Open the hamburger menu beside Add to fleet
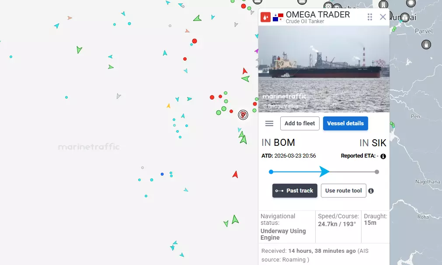The image size is (442, 265). click(x=269, y=124)
